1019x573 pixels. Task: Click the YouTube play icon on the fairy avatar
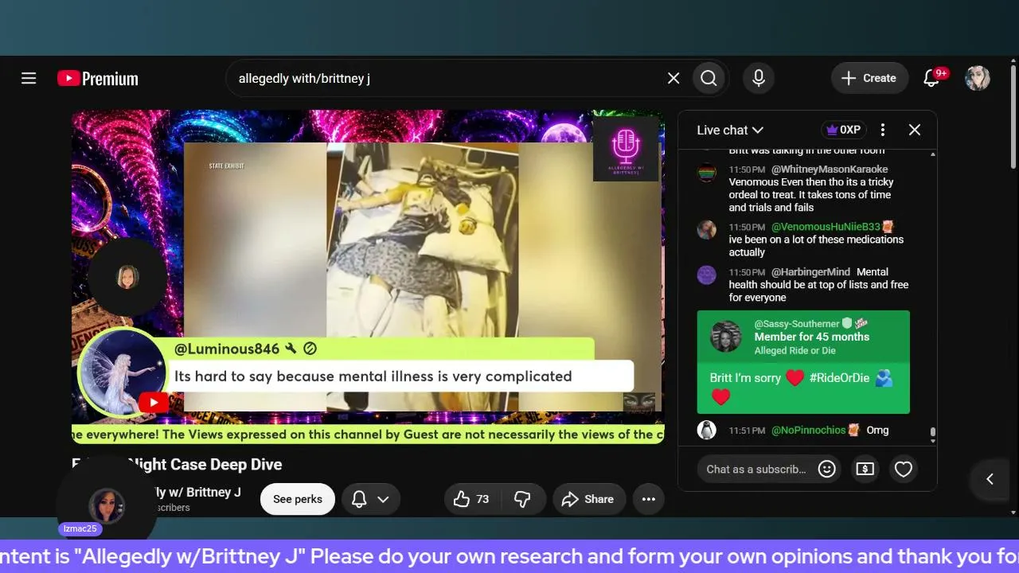tap(154, 402)
